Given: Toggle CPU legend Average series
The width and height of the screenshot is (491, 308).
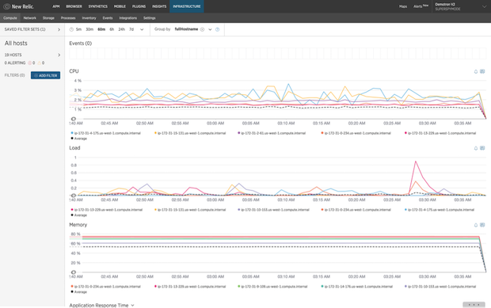Looking at the screenshot, I should point(79,139).
